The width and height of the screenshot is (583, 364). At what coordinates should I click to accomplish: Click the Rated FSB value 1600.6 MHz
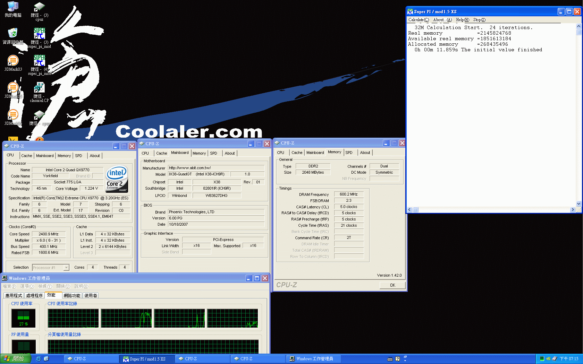48,252
